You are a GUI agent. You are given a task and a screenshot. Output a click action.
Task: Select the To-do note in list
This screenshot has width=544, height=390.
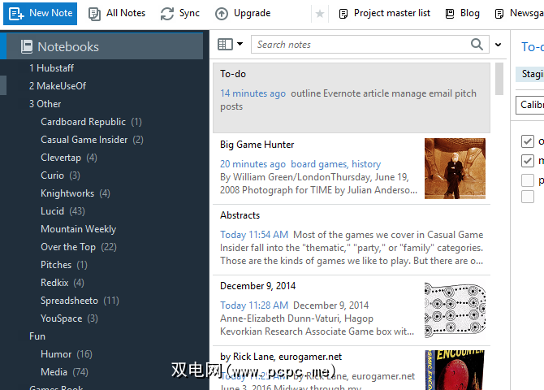352,97
